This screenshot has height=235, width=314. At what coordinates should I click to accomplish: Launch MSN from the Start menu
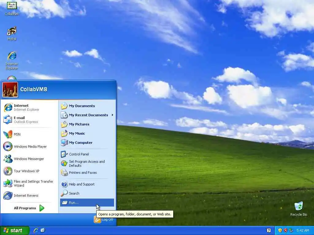pyautogui.click(x=29, y=134)
